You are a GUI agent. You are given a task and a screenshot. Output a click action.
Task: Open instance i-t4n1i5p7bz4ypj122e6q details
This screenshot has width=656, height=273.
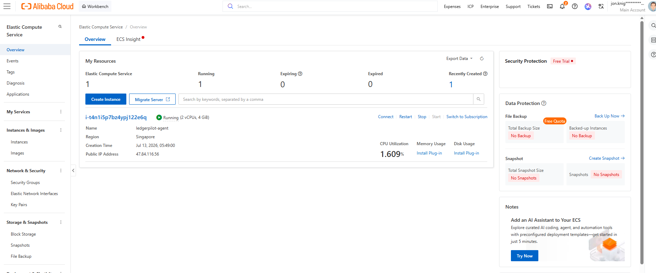[x=116, y=117]
